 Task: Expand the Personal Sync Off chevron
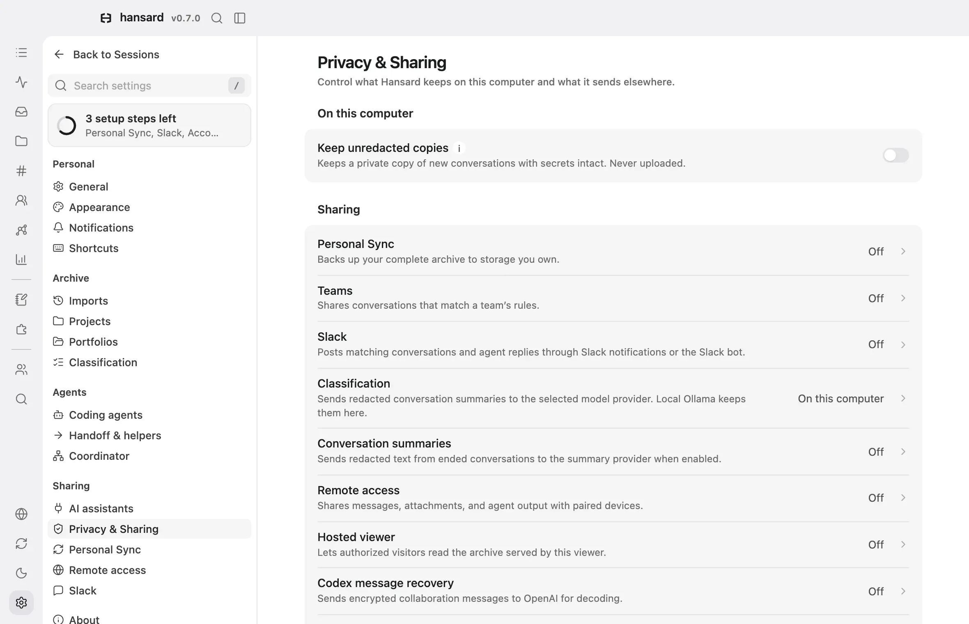pyautogui.click(x=903, y=251)
